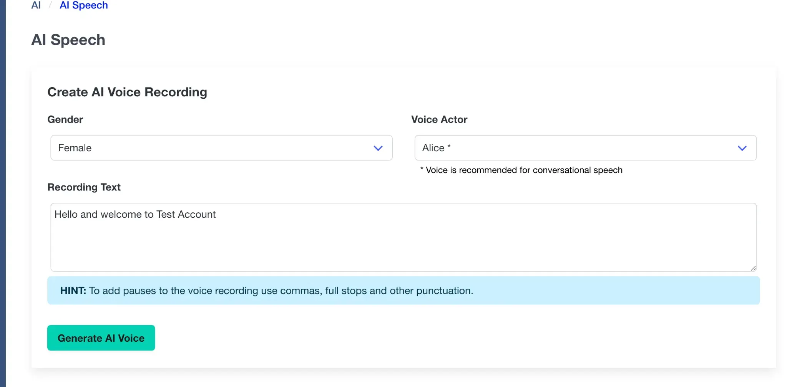The height and width of the screenshot is (387, 787).
Task: Open the AI Speech breadcrumb link
Action: (x=83, y=5)
